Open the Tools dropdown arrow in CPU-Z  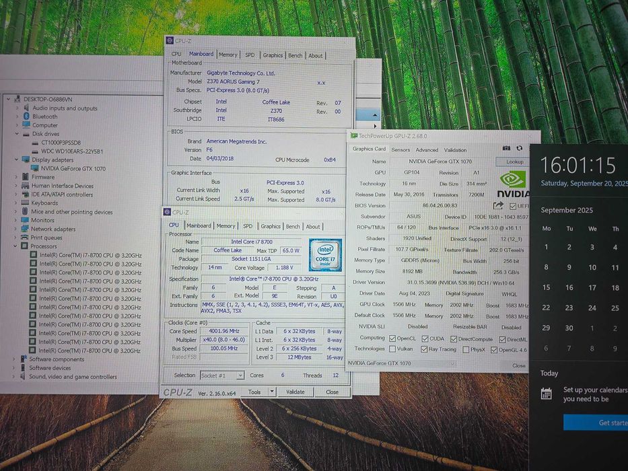[x=272, y=392]
